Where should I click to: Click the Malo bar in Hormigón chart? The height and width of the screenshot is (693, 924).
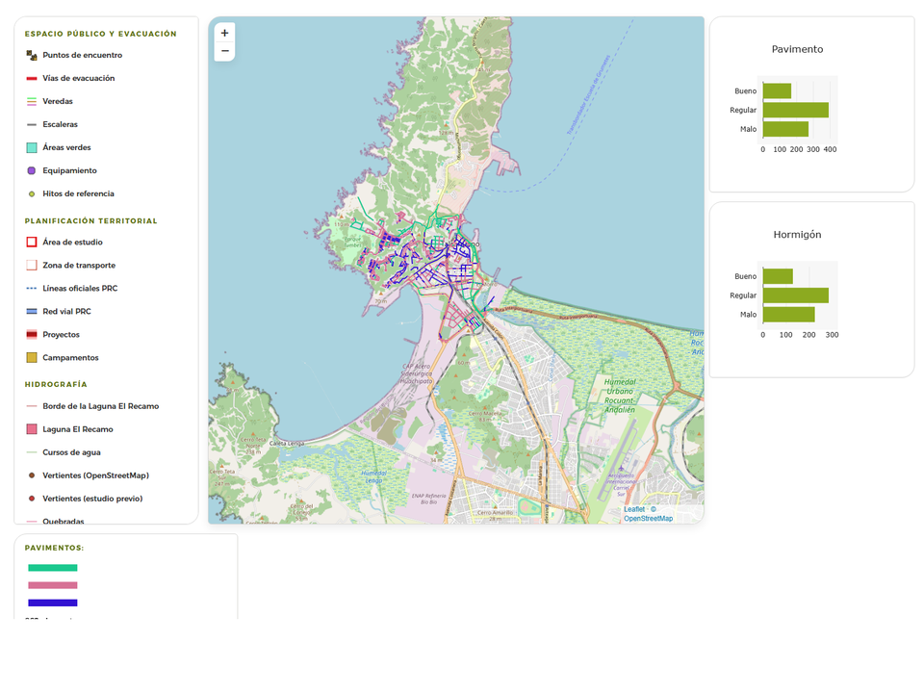(x=789, y=315)
